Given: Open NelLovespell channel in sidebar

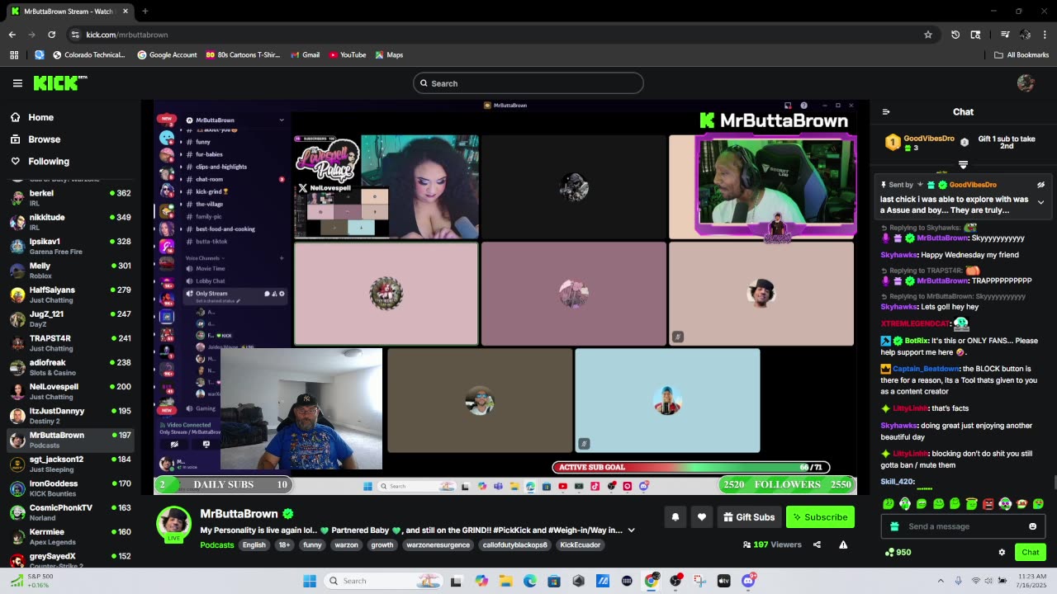Looking at the screenshot, I should [70, 391].
